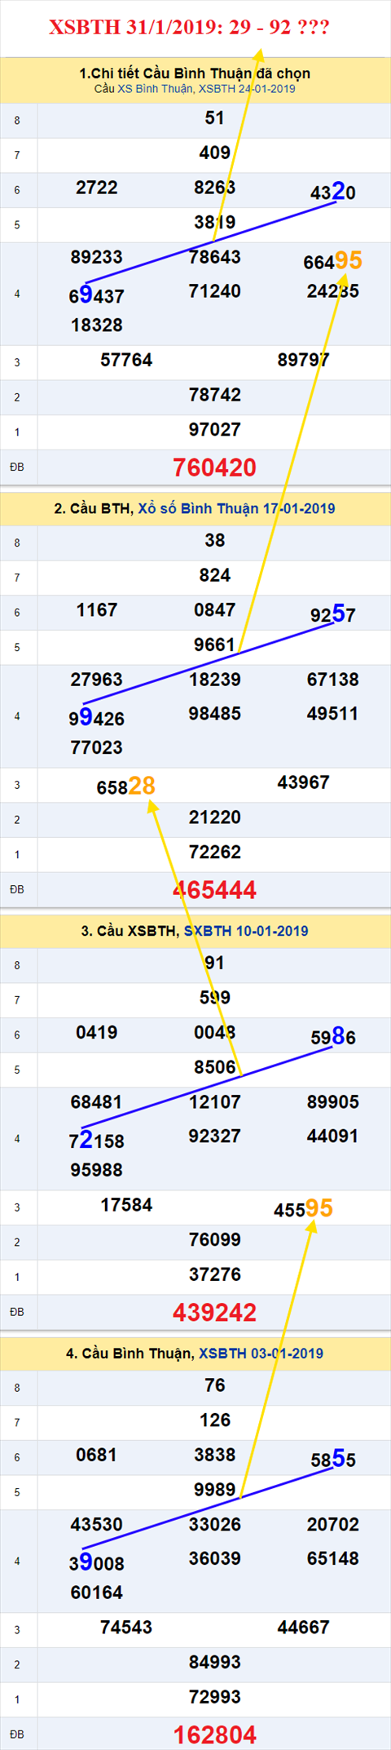Select special prize number 760420
391x1750 pixels.
pyautogui.click(x=214, y=467)
